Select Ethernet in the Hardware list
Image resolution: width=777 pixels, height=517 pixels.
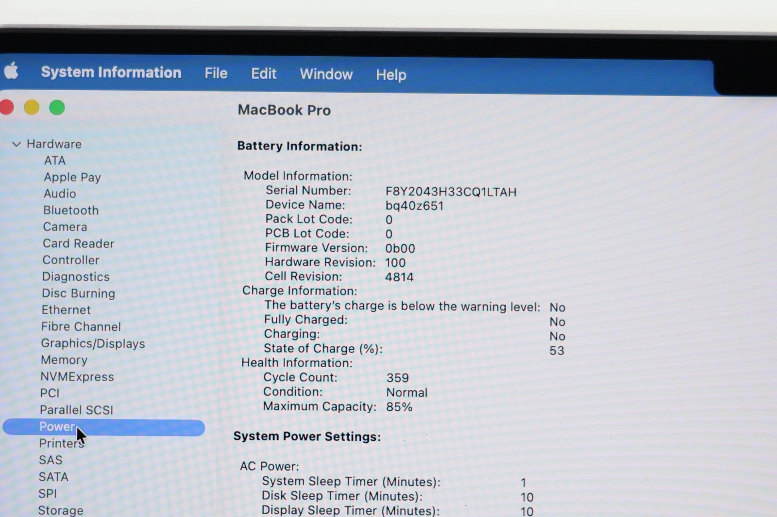coord(66,310)
